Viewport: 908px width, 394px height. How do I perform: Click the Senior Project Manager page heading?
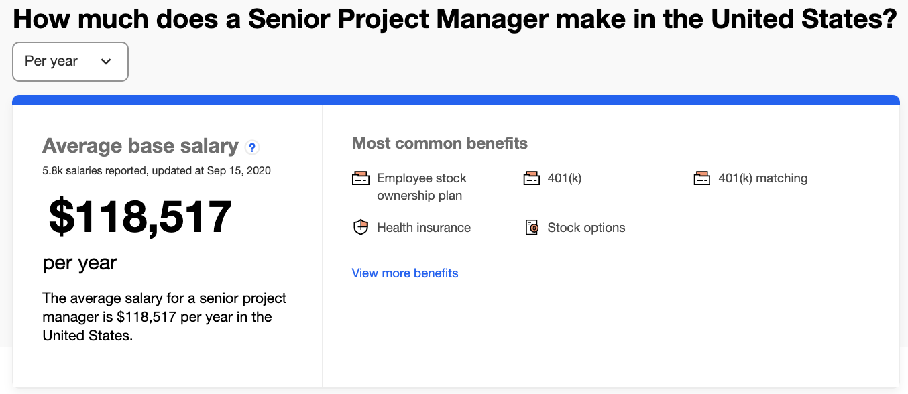point(455,20)
